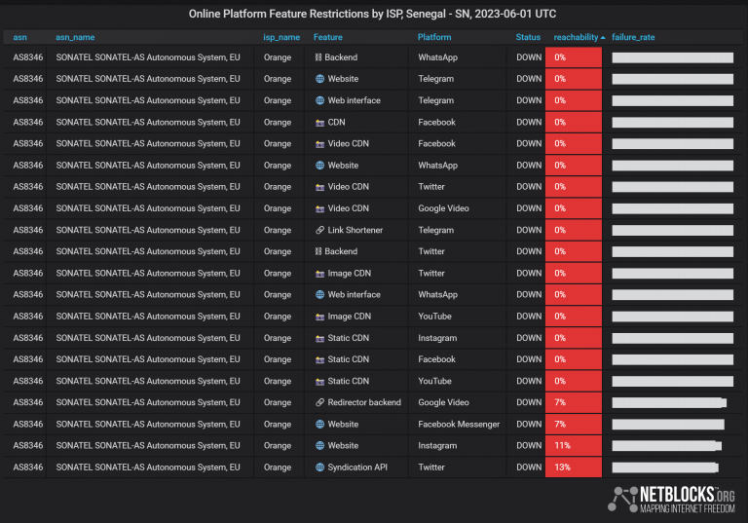Click the Feature column header
The image size is (748, 523).
328,37
